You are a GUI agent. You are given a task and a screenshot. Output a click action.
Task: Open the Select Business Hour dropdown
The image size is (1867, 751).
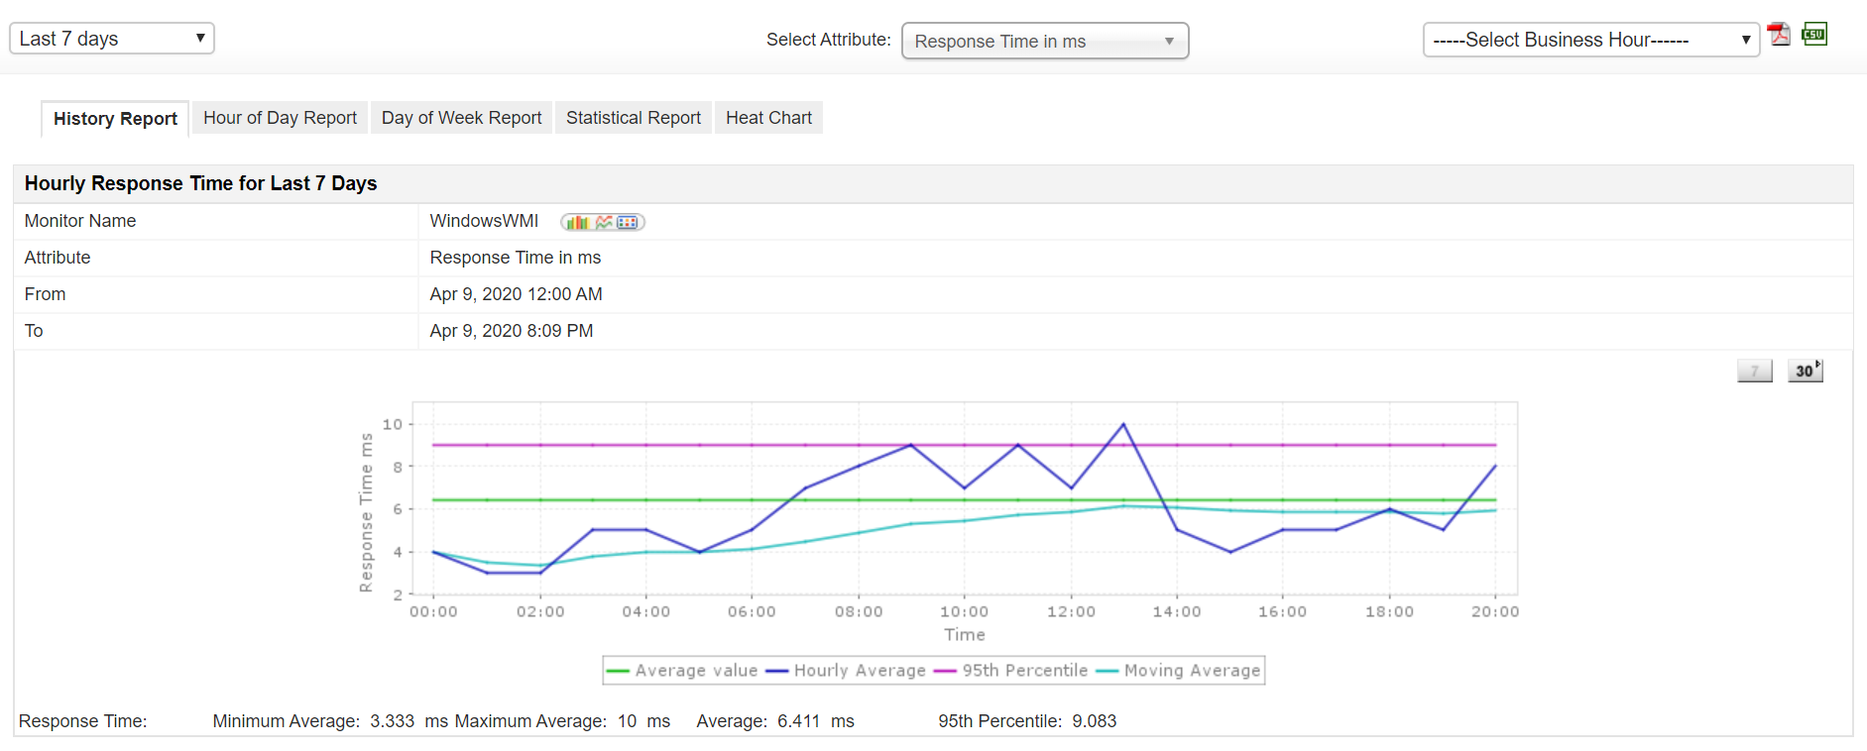[x=1590, y=40]
